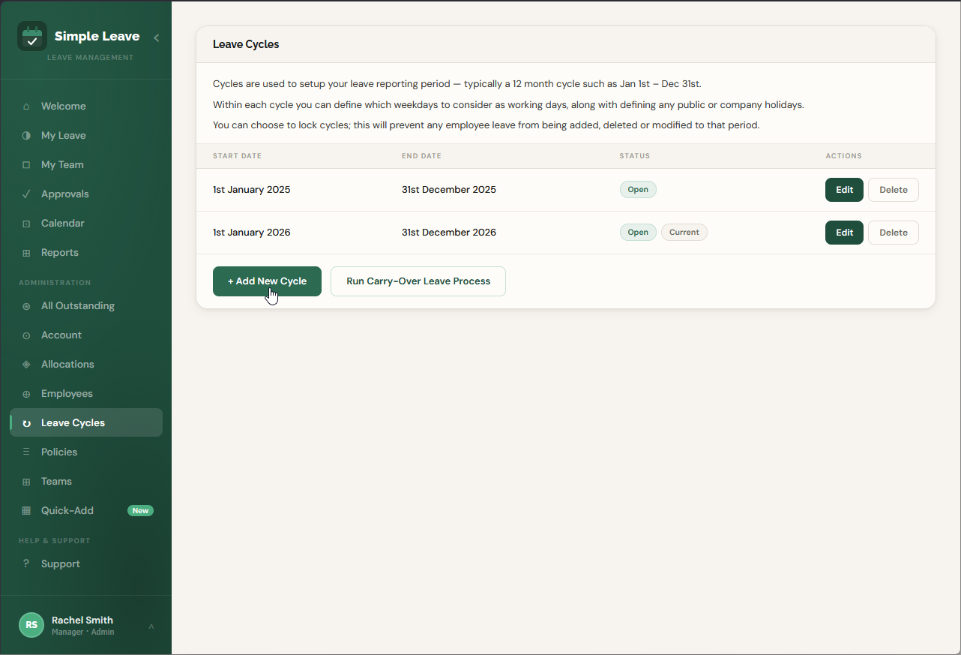961x655 pixels.
Task: Click the Teams grid icon
Action: click(26, 482)
